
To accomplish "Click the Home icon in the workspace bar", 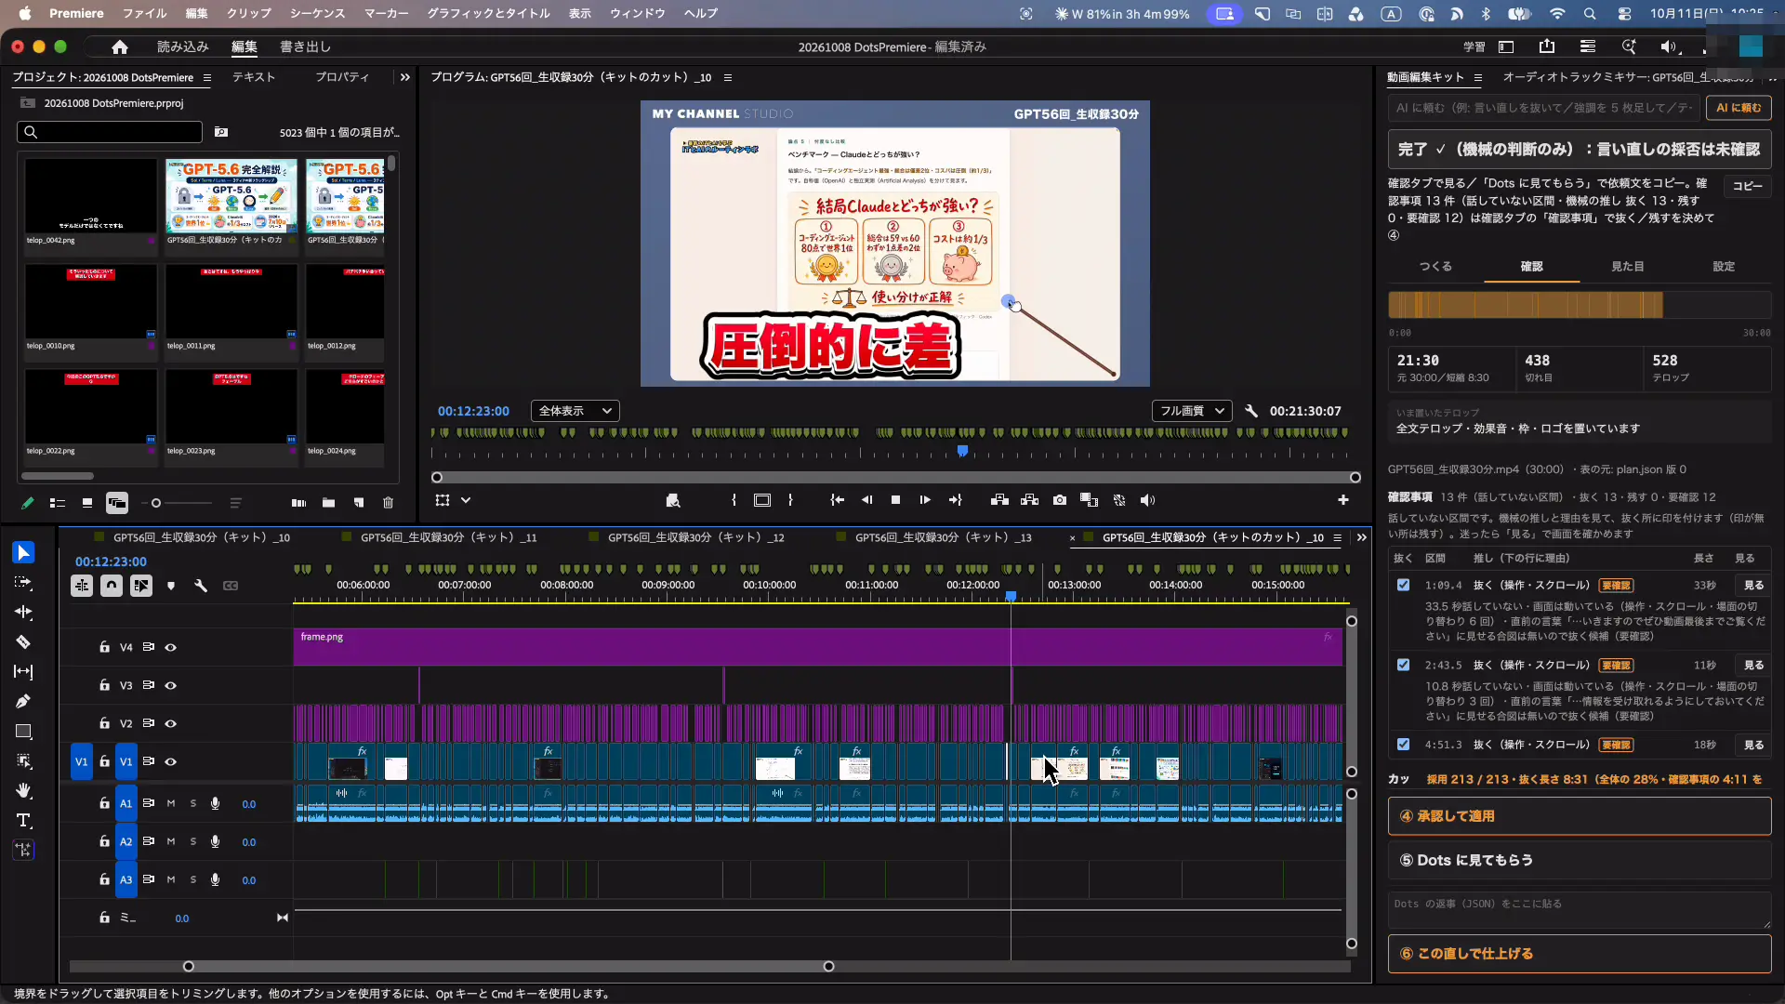I will click(x=120, y=46).
